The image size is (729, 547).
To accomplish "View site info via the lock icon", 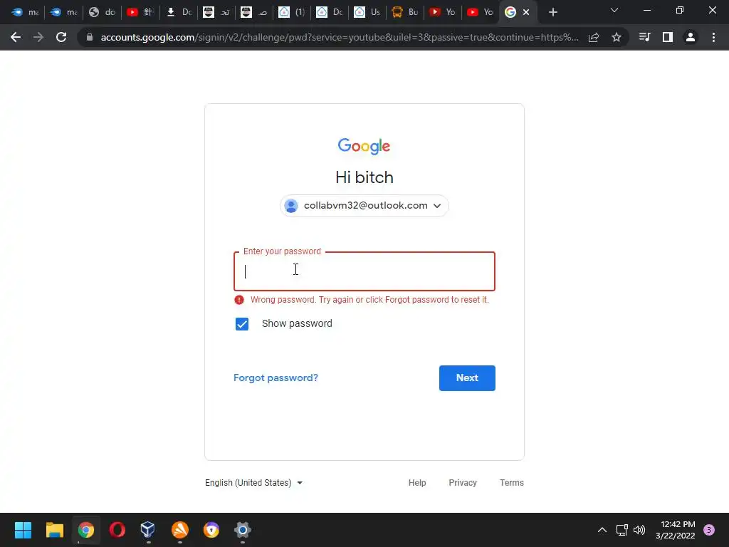I will (x=90, y=37).
